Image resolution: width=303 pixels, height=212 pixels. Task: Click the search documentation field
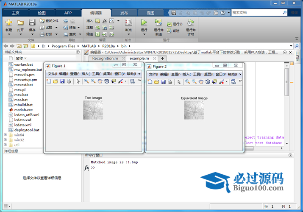click(x=257, y=13)
